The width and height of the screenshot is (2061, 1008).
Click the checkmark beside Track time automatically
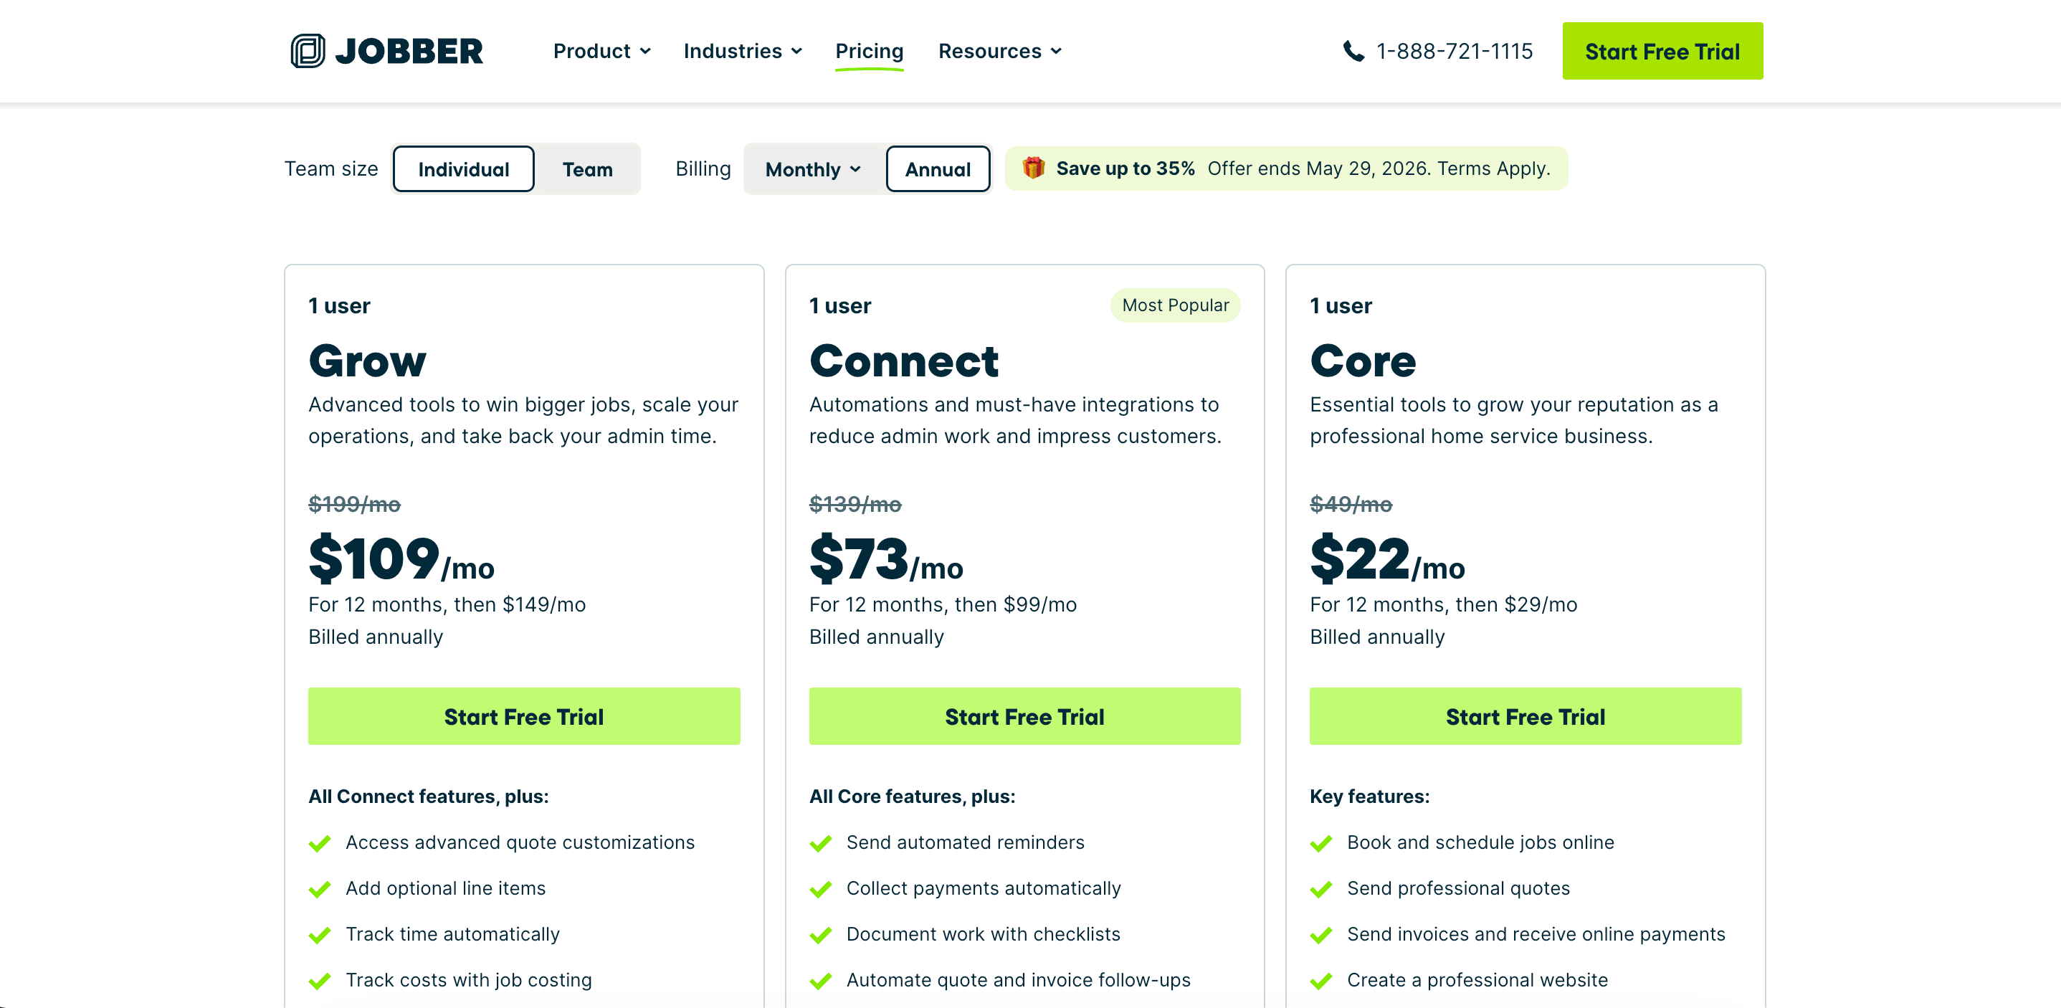coord(320,935)
